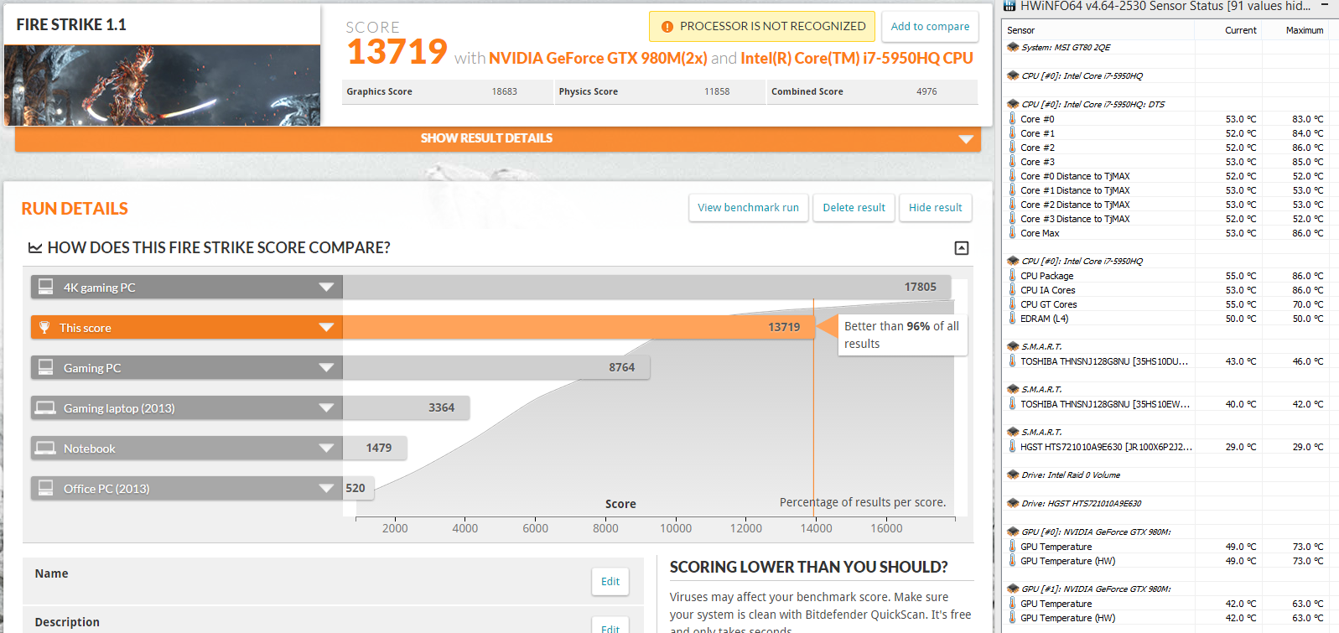Select CPU [#0] Intel Core i7-5950HQ: DTS group
Viewport: 1339px width, 633px height.
coord(1092,105)
